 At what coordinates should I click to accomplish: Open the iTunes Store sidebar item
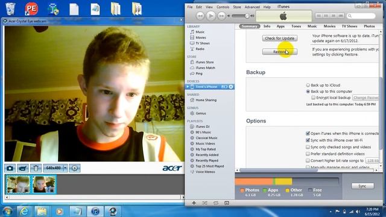point(204,62)
